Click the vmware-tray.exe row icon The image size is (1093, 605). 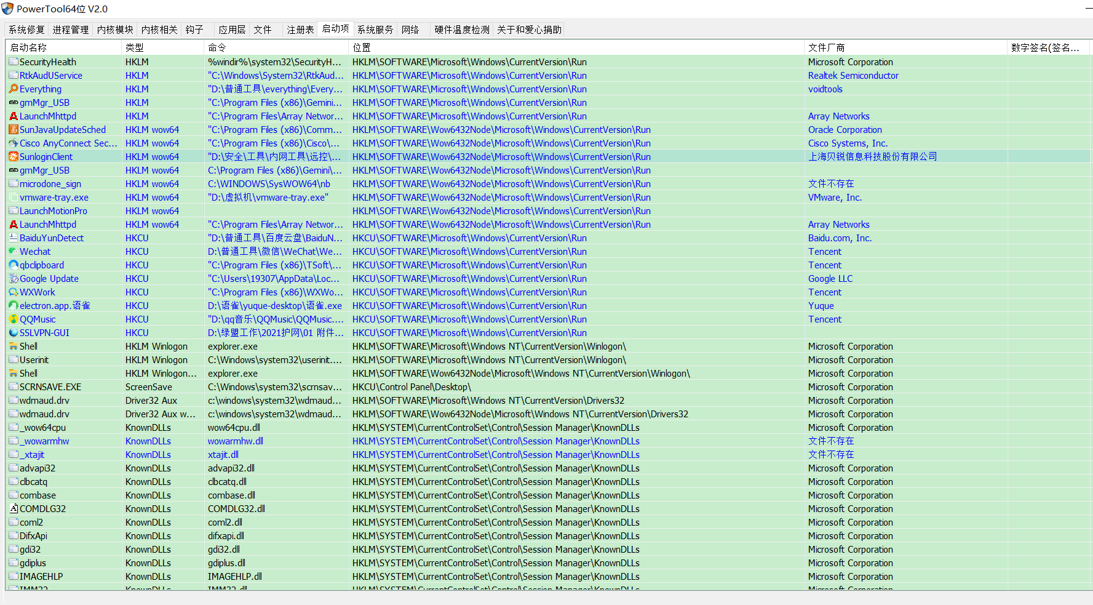(14, 197)
